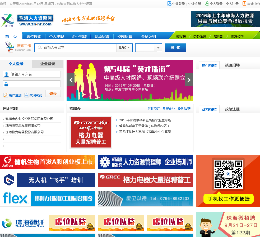Click the QR code image
This screenshot has height=237, width=260.
coord(228,174)
